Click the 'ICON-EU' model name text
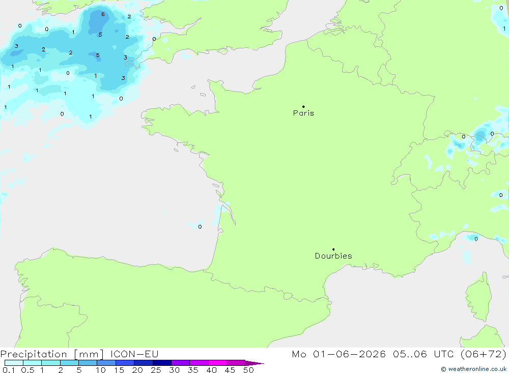The image size is (509, 373). [134, 354]
